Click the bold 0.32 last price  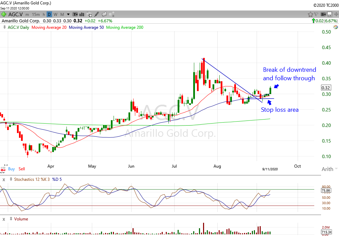coord(78,21)
